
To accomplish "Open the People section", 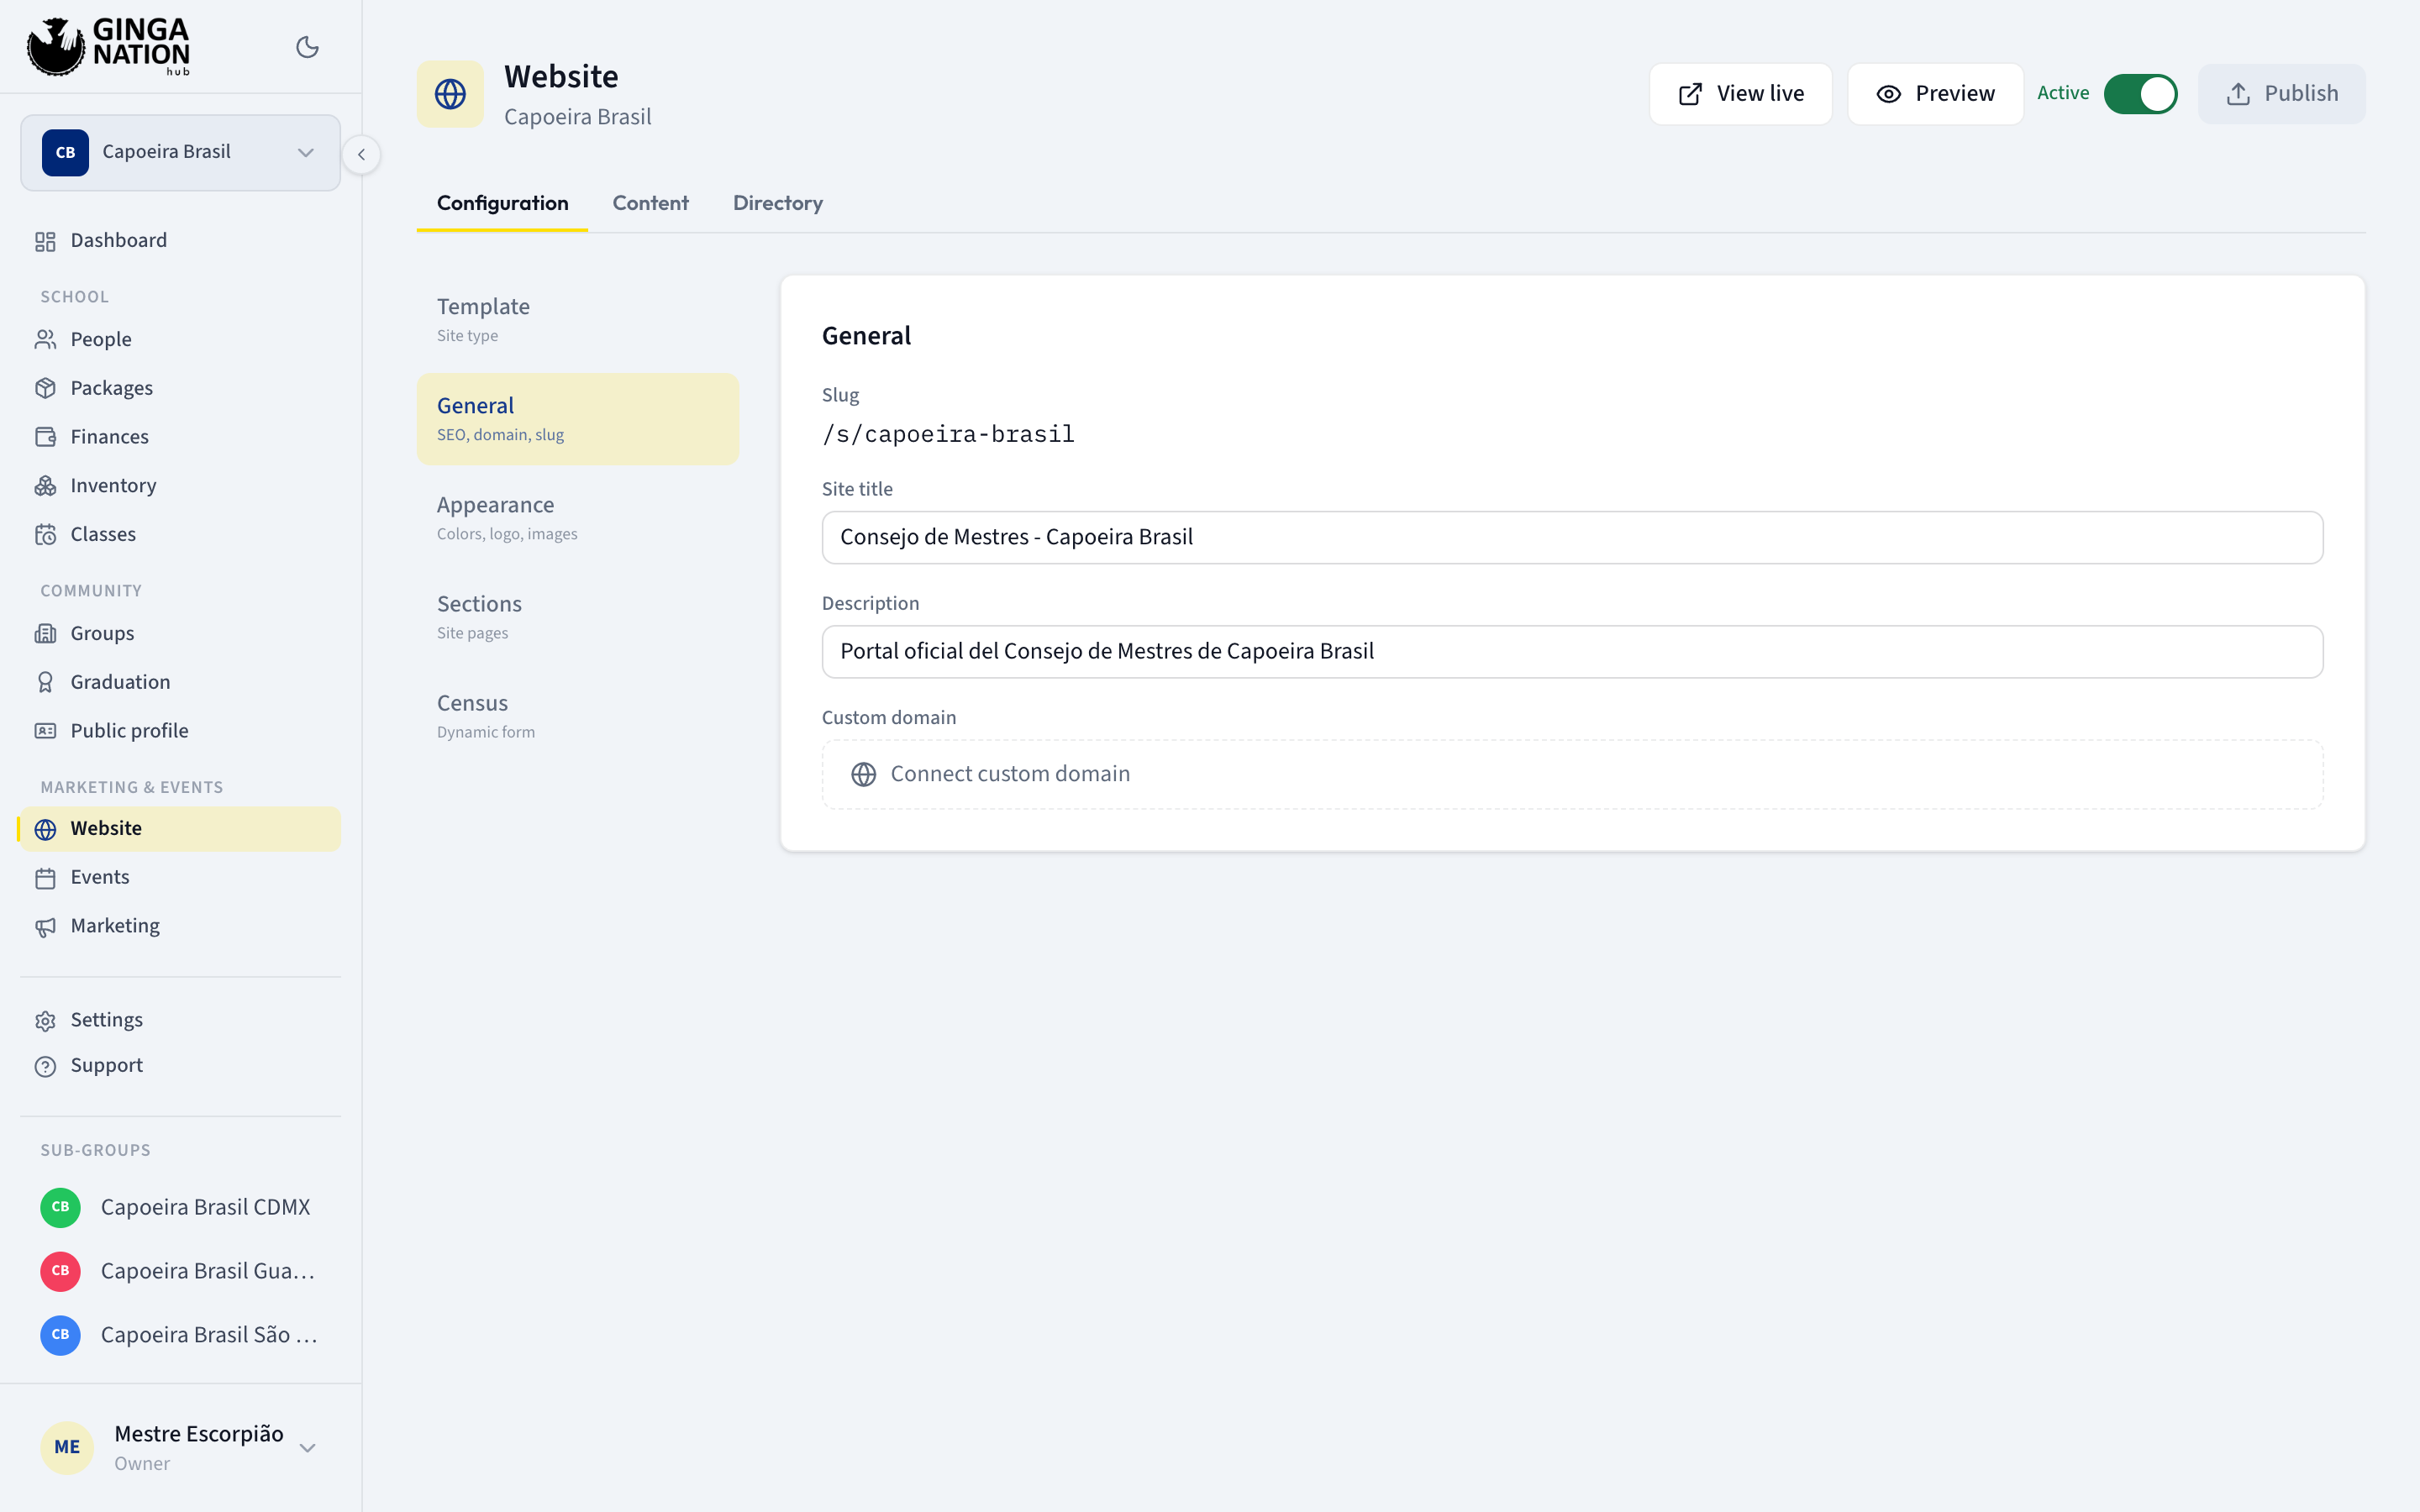I will click(180, 339).
